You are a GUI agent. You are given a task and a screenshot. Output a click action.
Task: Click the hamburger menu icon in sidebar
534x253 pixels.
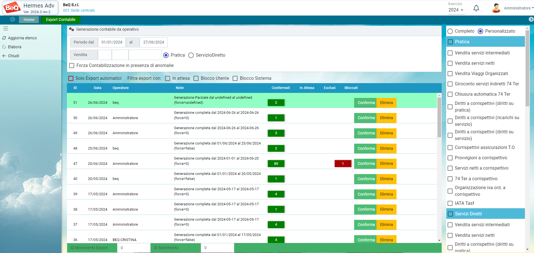click(6, 28)
